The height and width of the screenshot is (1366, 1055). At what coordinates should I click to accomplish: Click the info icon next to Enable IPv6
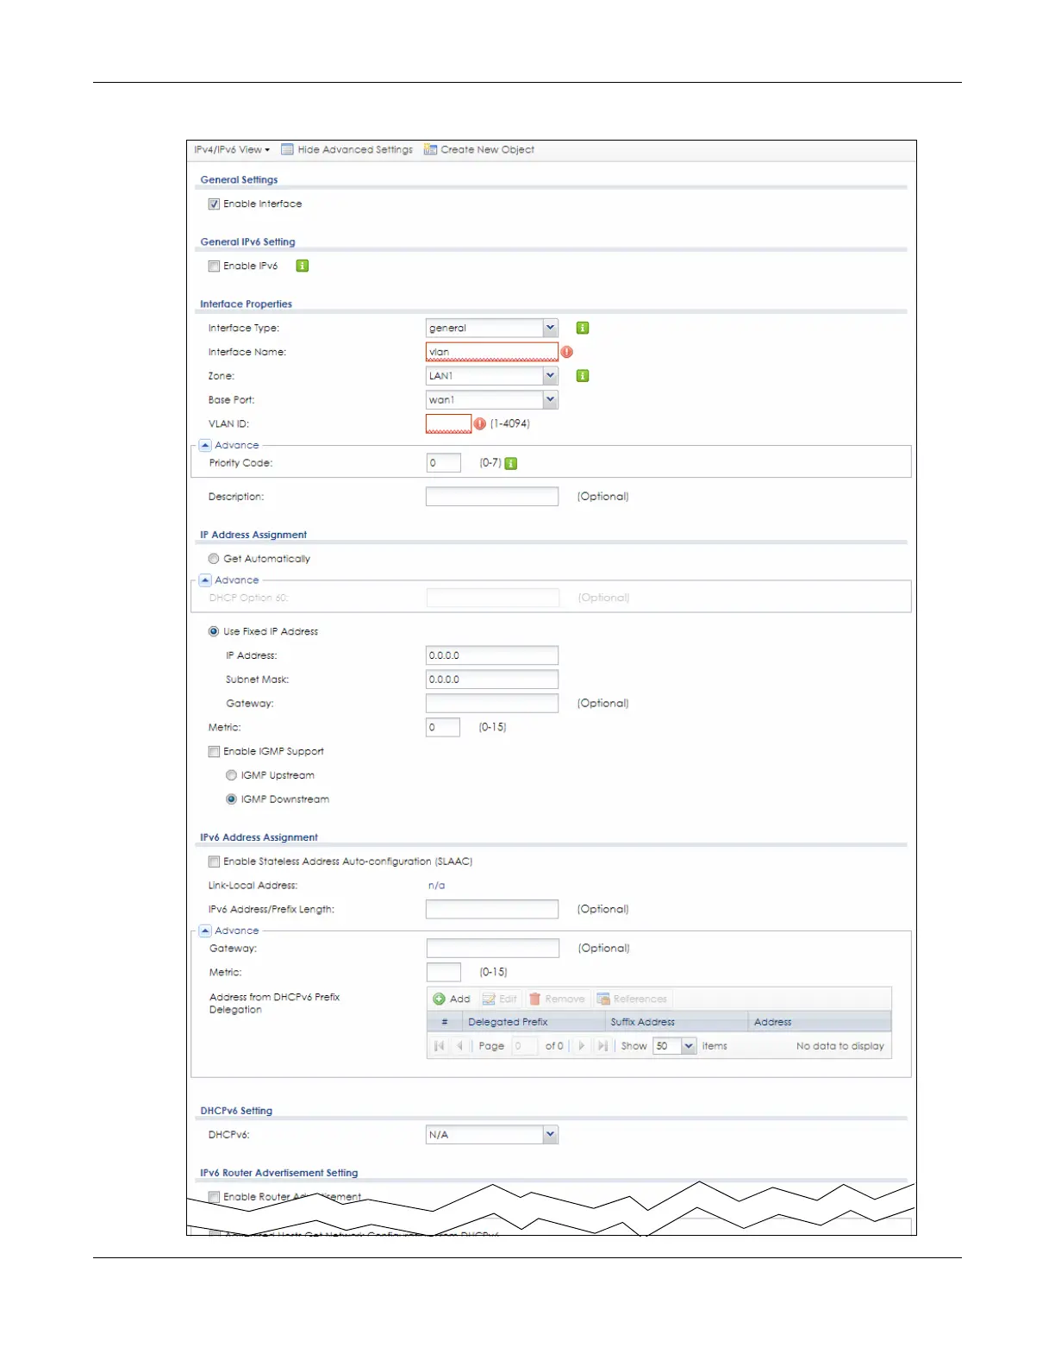(302, 266)
